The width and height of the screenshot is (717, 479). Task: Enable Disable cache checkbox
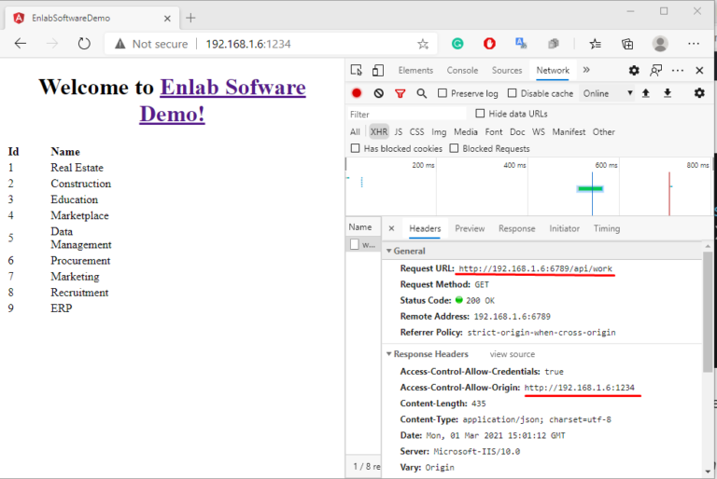(x=513, y=93)
